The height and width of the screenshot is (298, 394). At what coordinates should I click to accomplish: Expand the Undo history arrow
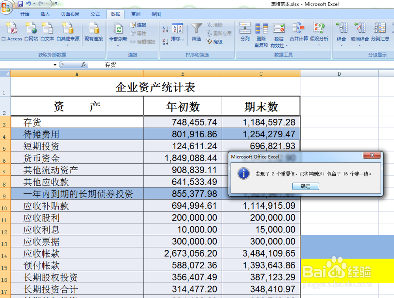[x=34, y=4]
